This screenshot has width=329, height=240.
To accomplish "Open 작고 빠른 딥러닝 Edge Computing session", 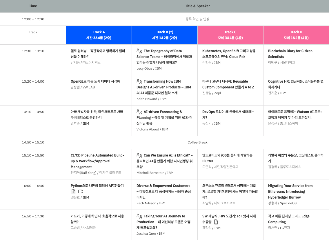I will (x=289, y=219).
